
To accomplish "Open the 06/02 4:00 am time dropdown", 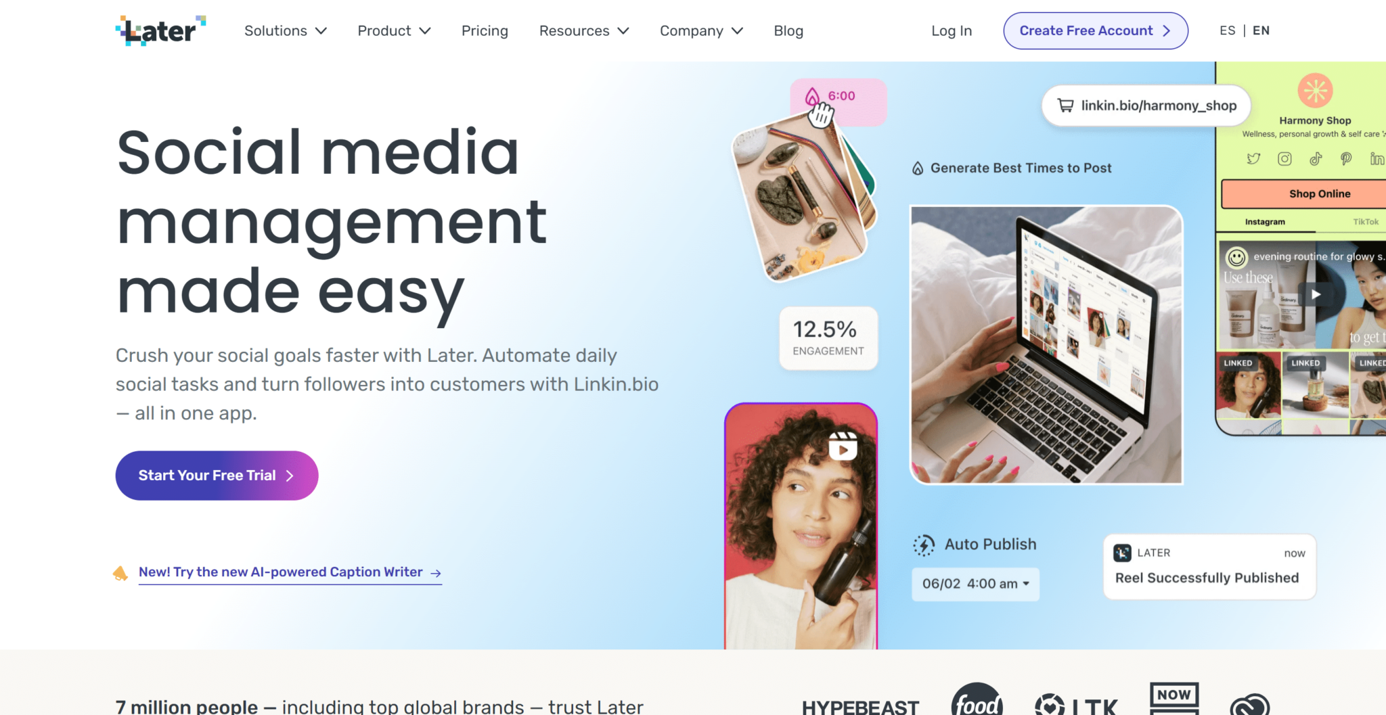I will coord(975,584).
